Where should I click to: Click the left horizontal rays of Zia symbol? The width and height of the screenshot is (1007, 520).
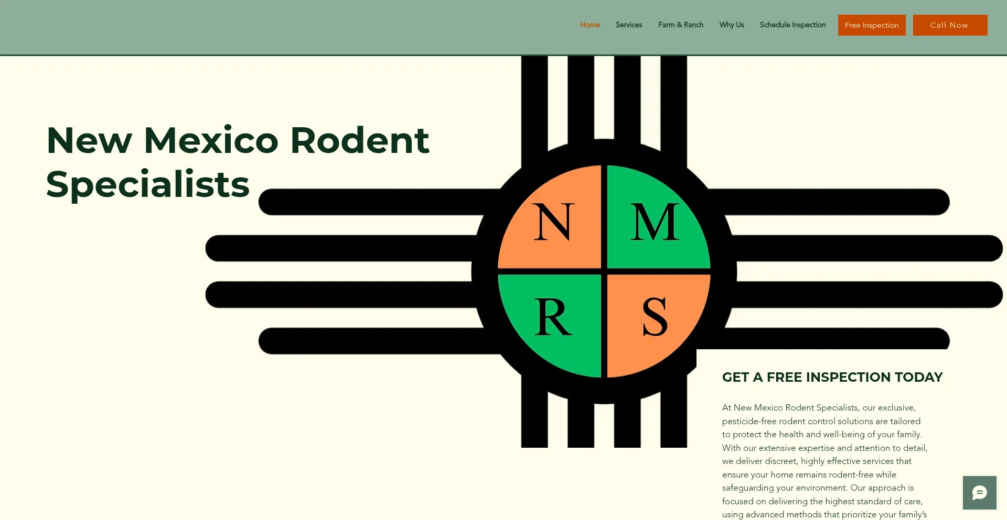(341, 271)
